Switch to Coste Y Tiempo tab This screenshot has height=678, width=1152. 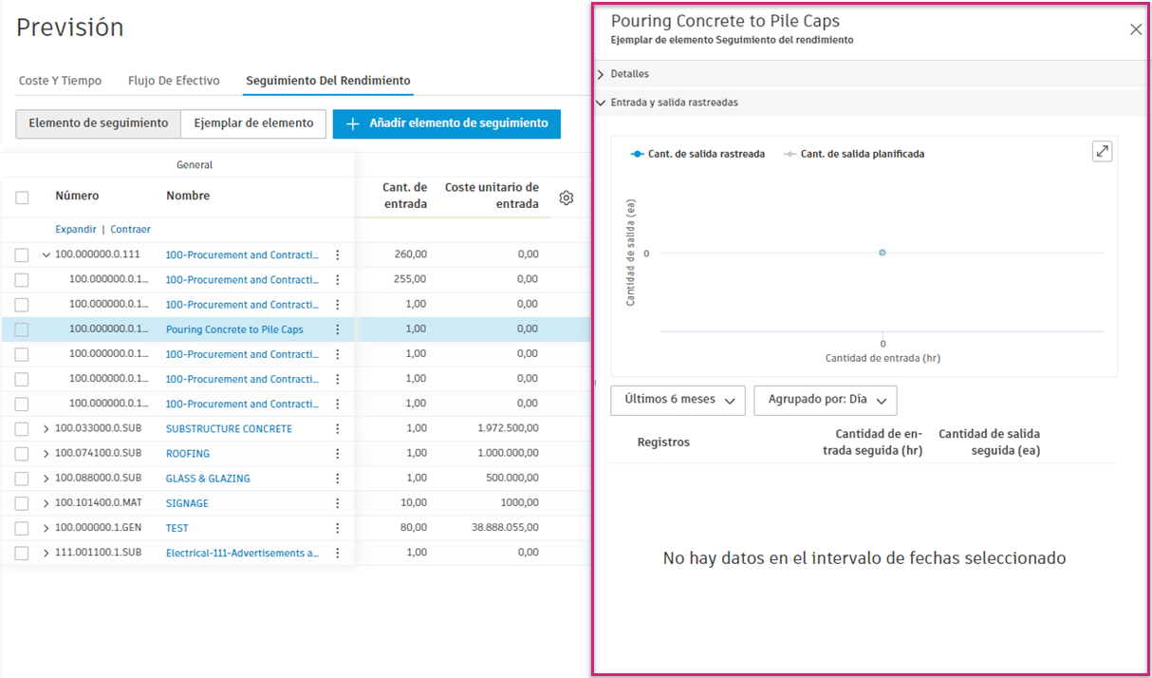click(60, 81)
